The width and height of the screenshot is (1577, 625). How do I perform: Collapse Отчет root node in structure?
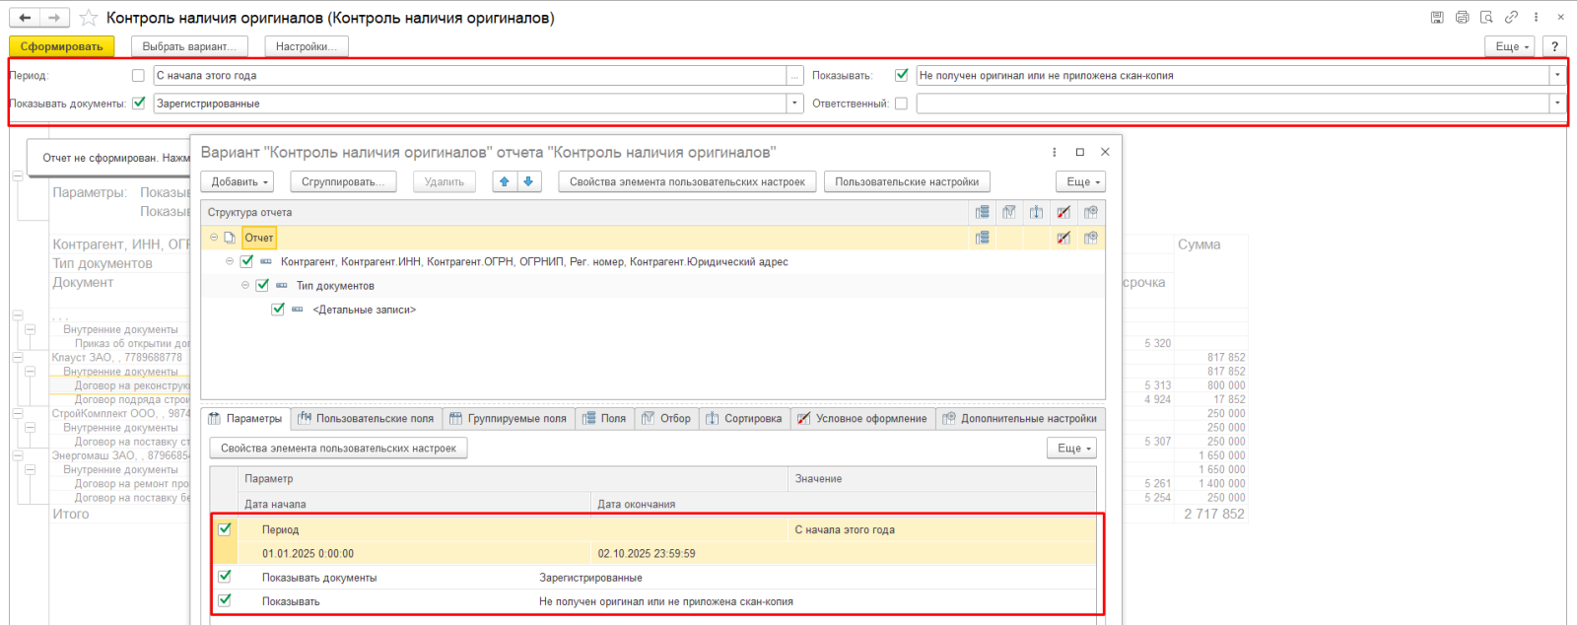click(x=214, y=238)
